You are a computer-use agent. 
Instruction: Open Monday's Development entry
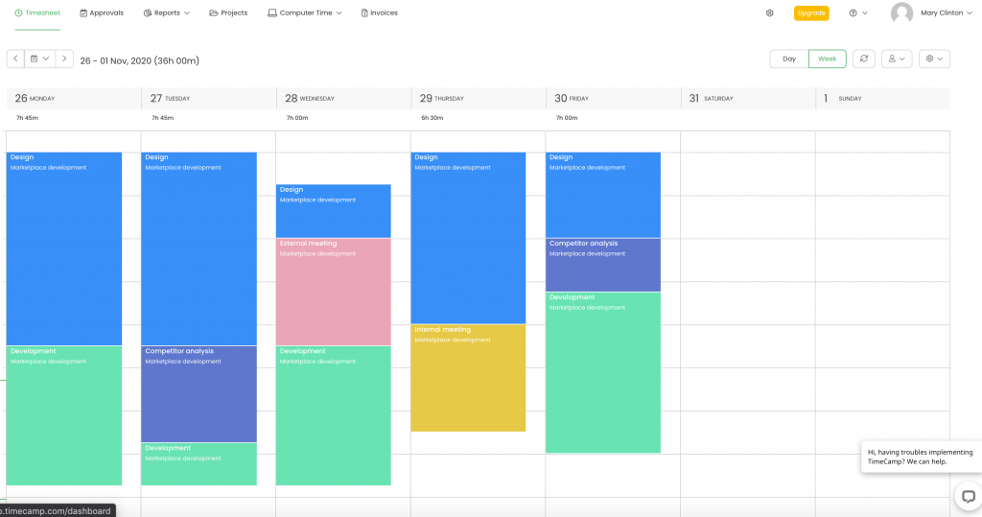(x=64, y=415)
